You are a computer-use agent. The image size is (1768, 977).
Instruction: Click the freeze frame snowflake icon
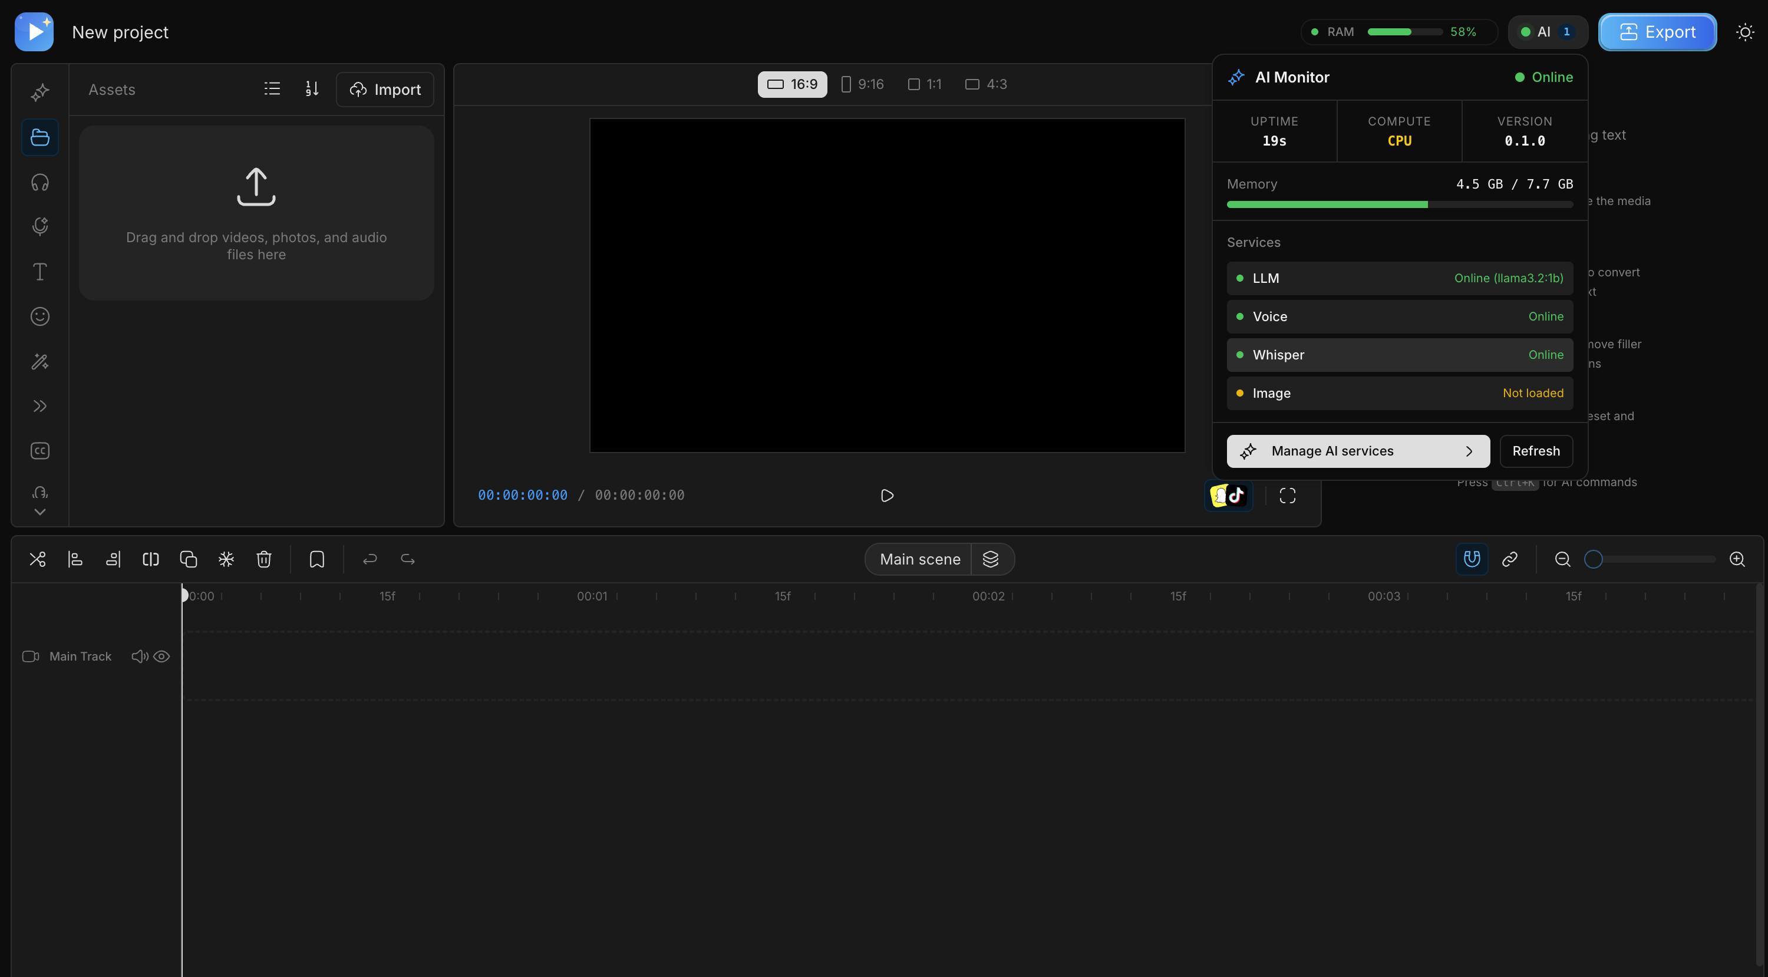pos(226,559)
